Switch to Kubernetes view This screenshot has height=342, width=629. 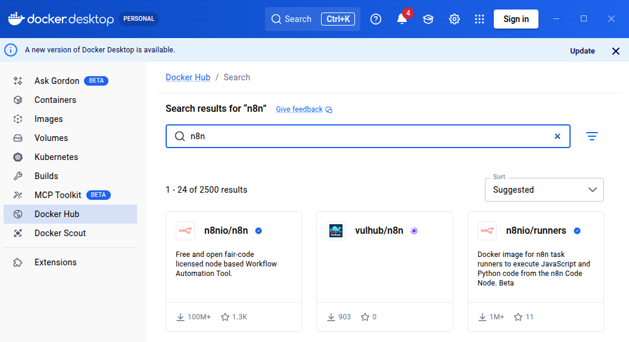[70, 157]
